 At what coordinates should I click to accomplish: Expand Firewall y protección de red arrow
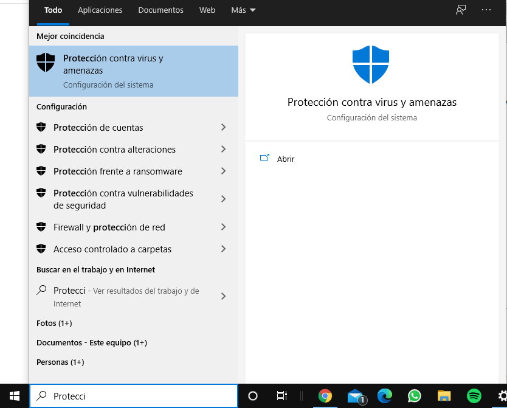(x=223, y=227)
